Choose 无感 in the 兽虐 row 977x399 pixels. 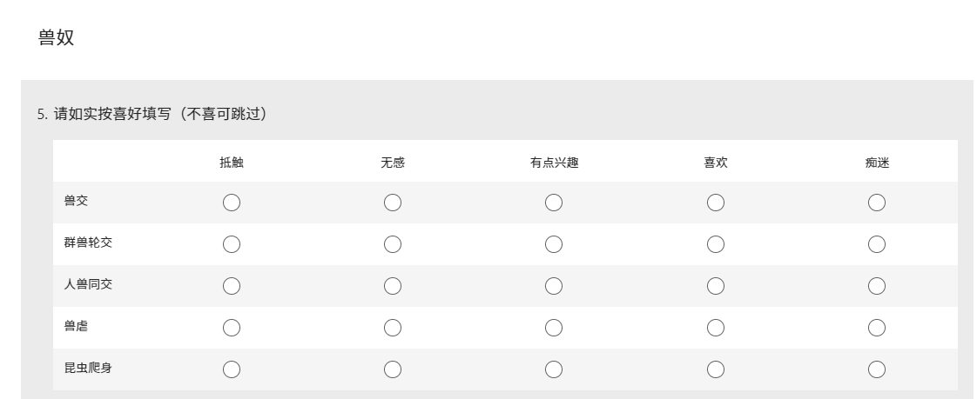[x=393, y=328]
